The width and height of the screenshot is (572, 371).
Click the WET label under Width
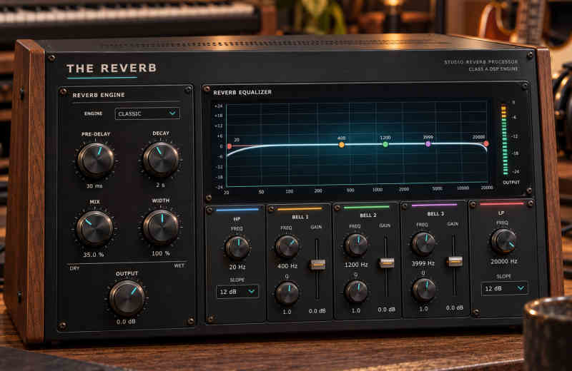(x=179, y=266)
